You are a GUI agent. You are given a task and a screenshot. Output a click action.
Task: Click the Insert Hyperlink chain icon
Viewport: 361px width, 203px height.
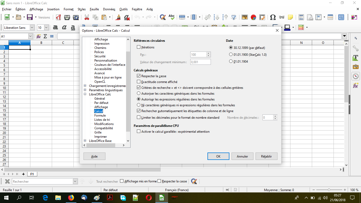click(x=282, y=17)
